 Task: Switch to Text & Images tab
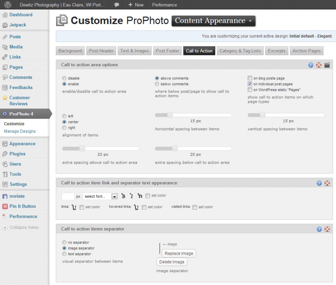point(134,51)
